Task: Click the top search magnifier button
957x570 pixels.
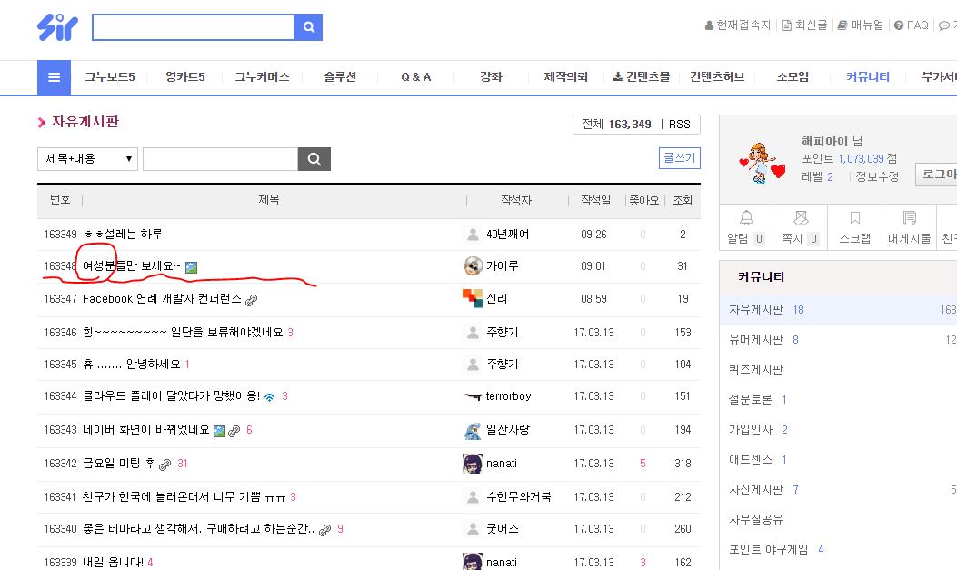Action: [308, 27]
